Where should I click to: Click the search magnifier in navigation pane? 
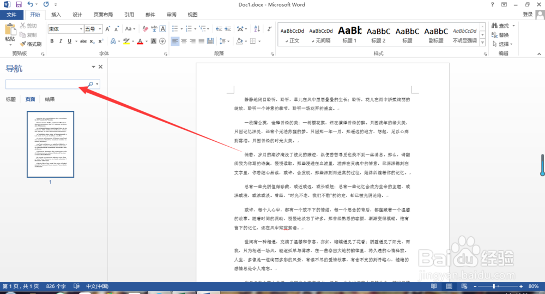tap(90, 84)
